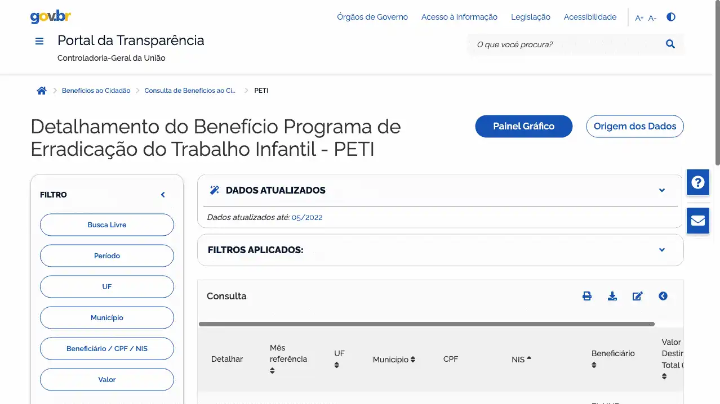Expand the Filtros Aplicados section
720x404 pixels.
(662, 250)
